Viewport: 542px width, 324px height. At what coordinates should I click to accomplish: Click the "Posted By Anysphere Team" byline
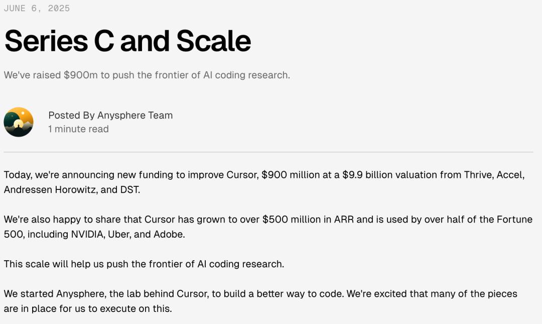click(110, 115)
